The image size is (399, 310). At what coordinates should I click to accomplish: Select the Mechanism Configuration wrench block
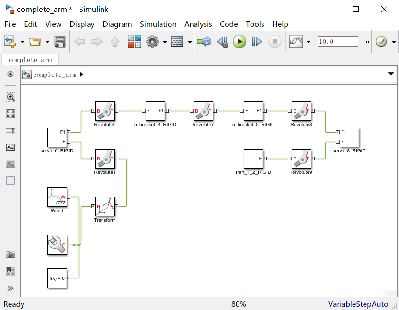pyautogui.click(x=57, y=245)
